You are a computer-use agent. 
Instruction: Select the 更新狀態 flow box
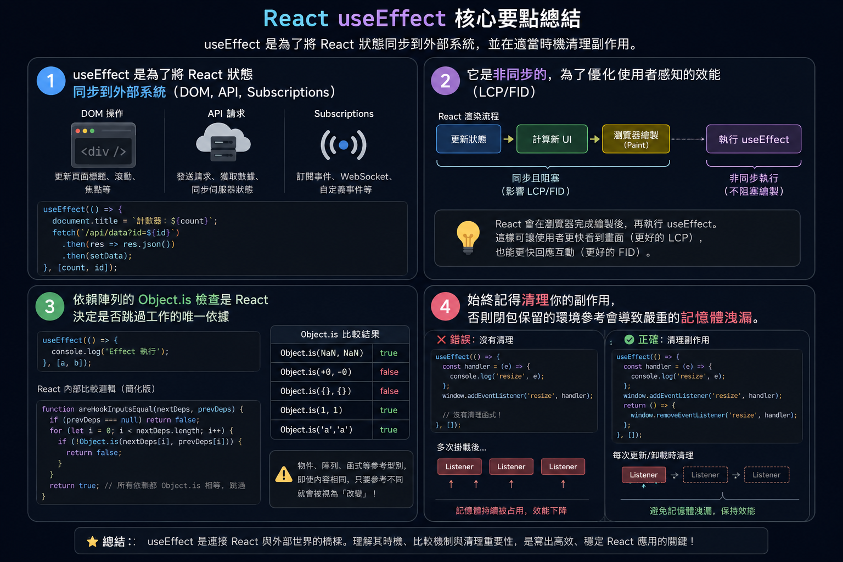pos(469,139)
